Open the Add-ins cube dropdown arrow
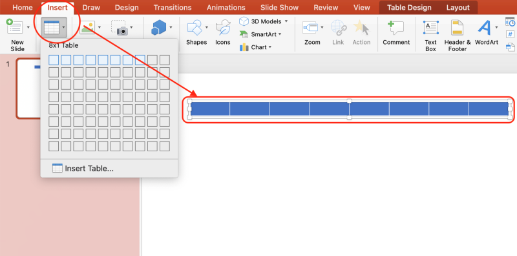This screenshot has height=256, width=517. [171, 27]
